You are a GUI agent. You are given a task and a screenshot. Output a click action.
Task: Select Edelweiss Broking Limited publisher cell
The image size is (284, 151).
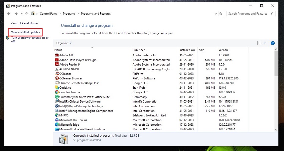(x=149, y=115)
